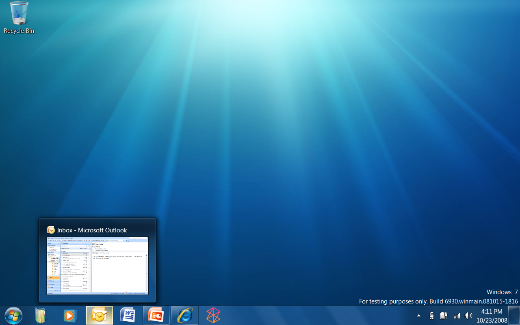The width and height of the screenshot is (520, 325).
Task: Click the speaker volume tray icon
Action: [468, 316]
